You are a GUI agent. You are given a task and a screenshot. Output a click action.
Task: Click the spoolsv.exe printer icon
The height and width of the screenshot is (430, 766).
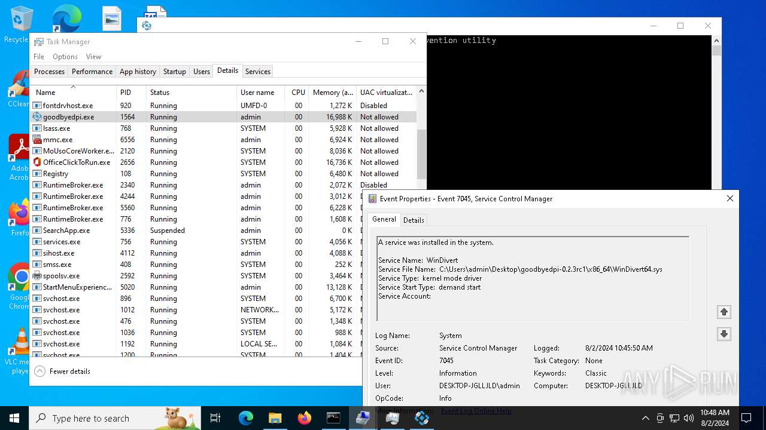37,276
